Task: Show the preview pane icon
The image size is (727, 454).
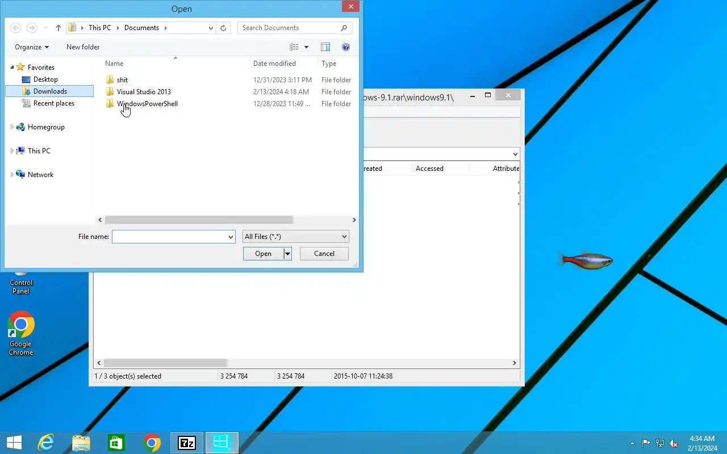Action: (325, 47)
